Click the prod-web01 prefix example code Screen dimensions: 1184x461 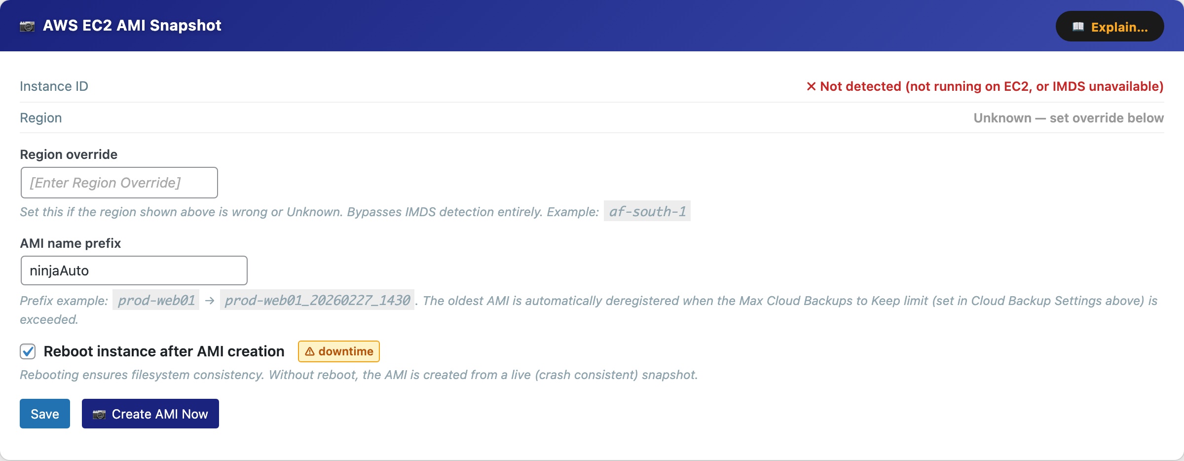pyautogui.click(x=156, y=300)
